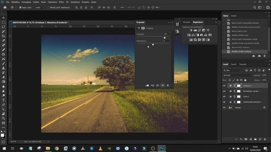
Task: Click the new adjustment layer icon in Livelli
Action: tap(251, 139)
